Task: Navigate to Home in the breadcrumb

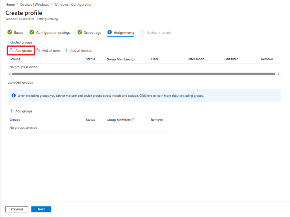Action: 10,5
